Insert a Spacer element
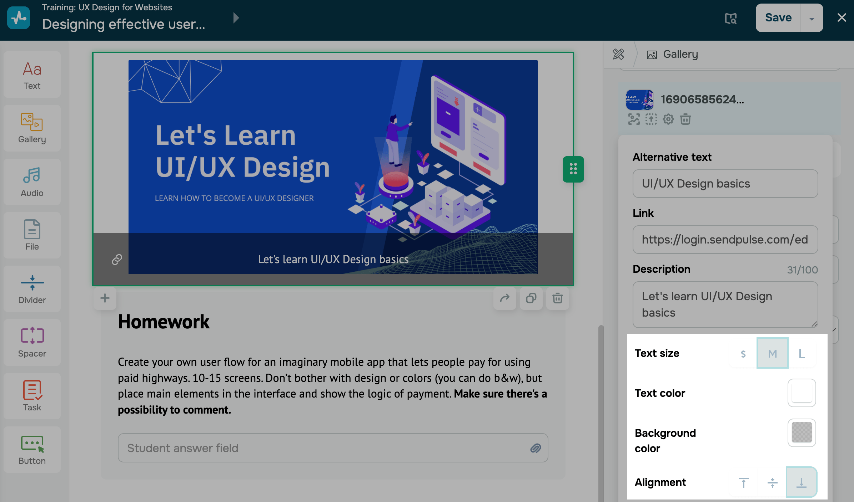The width and height of the screenshot is (854, 502). [x=32, y=342]
